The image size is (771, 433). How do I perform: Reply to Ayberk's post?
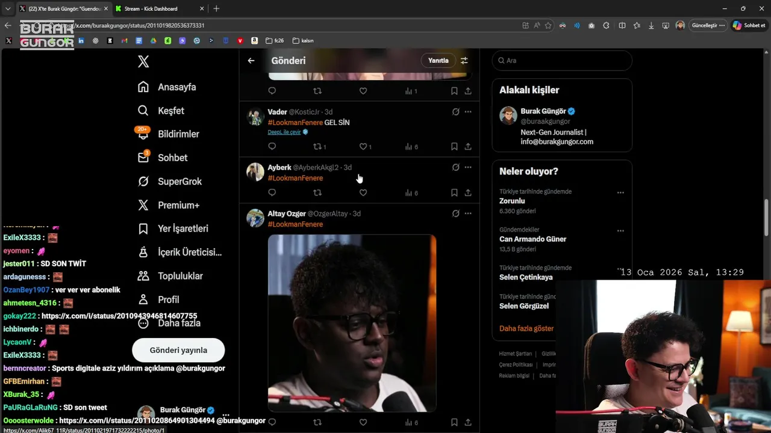272,193
